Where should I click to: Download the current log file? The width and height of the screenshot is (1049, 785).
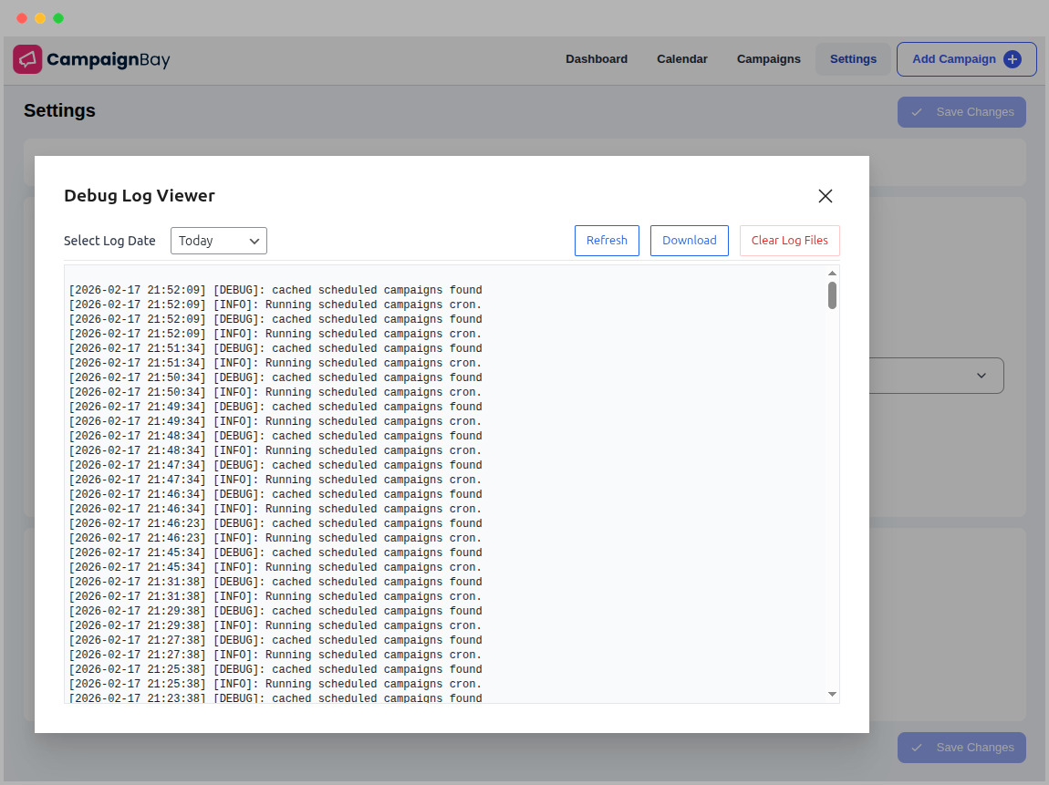pos(689,240)
